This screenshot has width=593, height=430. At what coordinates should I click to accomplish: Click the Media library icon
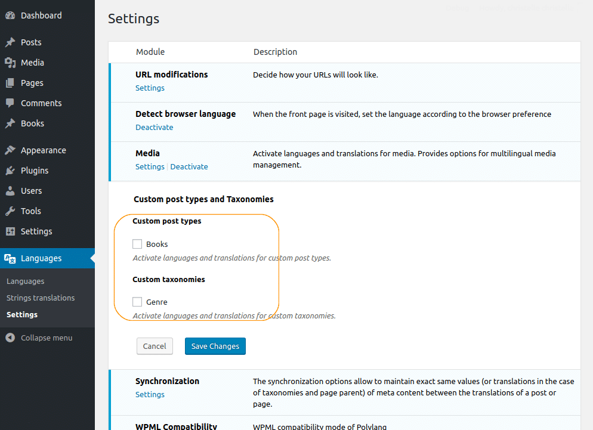[x=10, y=63]
